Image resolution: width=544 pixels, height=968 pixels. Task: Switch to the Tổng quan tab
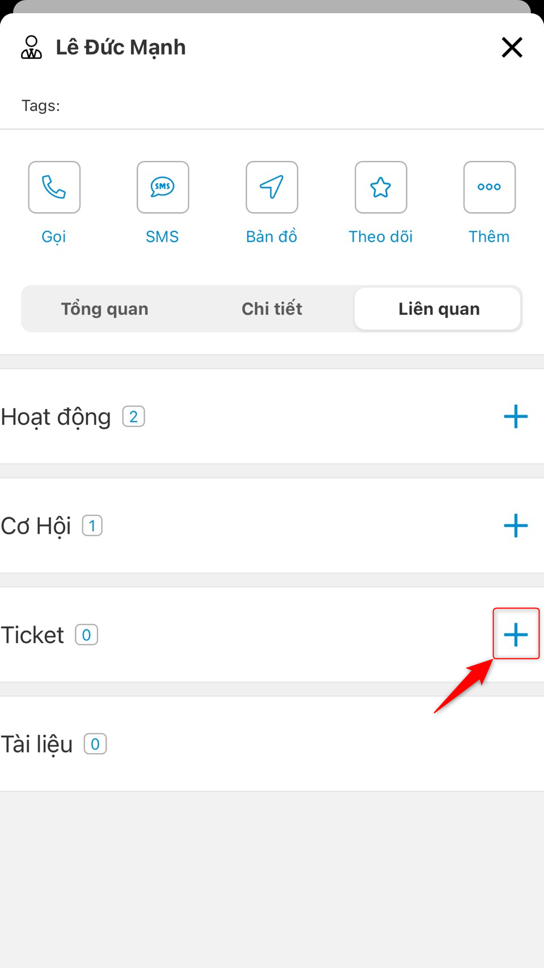105,309
